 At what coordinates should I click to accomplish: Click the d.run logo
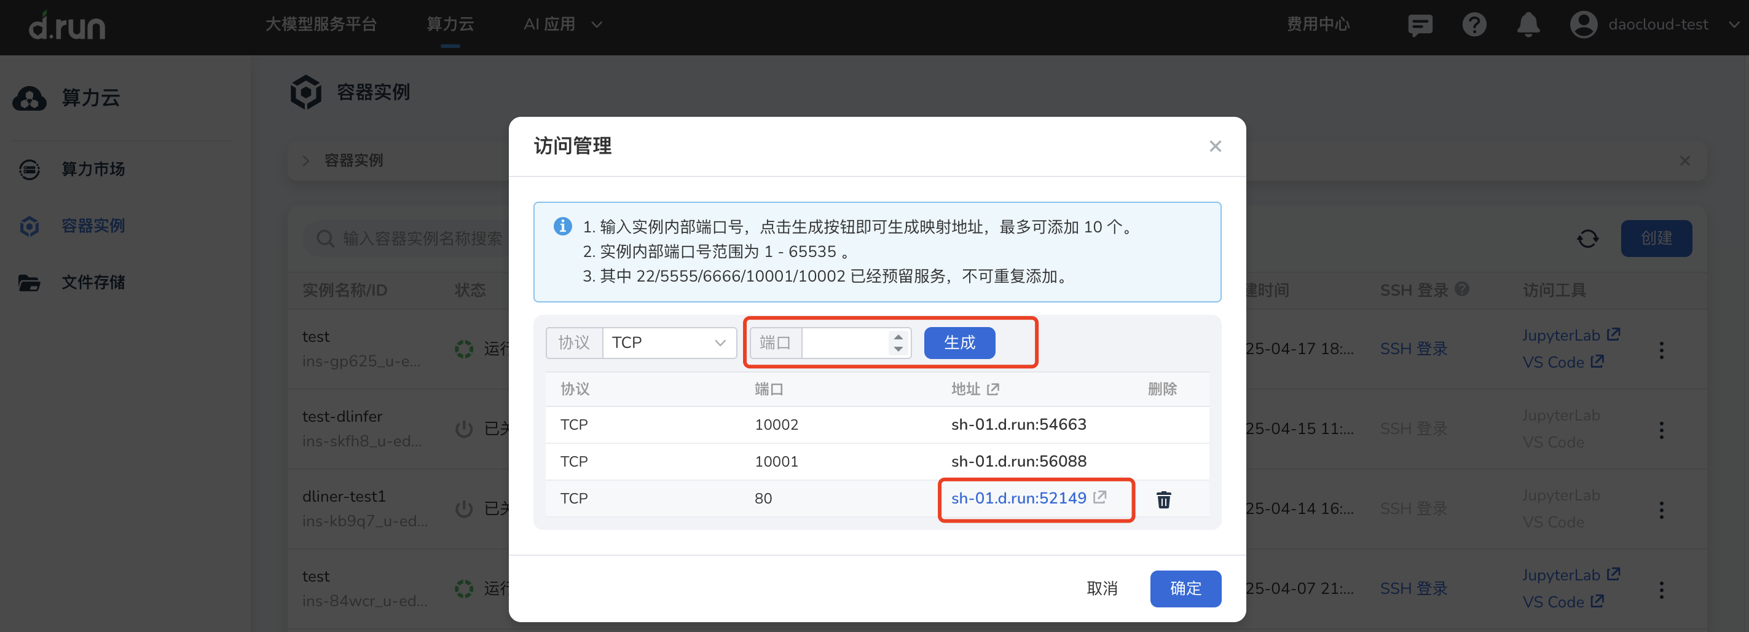pyautogui.click(x=67, y=26)
